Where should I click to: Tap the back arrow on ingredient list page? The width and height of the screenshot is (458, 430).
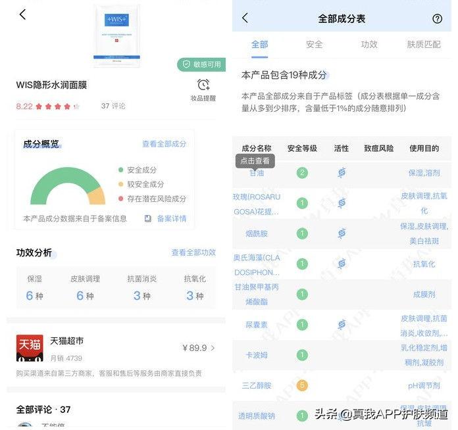click(x=245, y=18)
